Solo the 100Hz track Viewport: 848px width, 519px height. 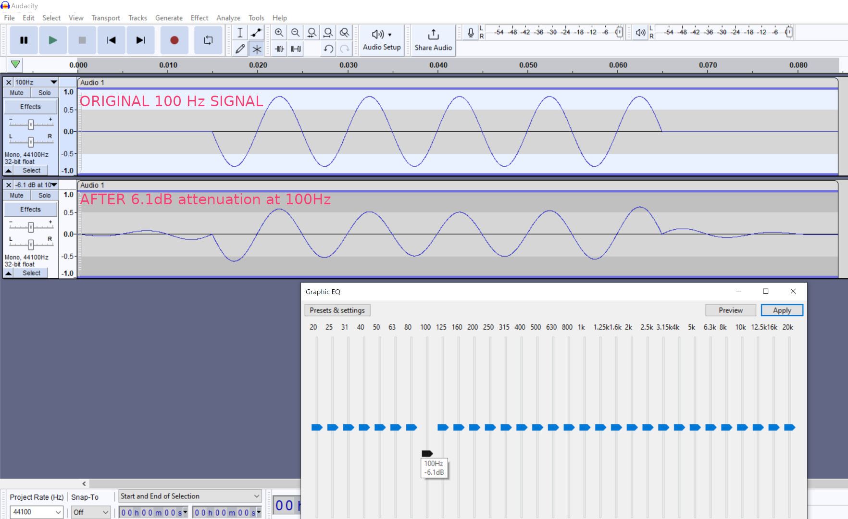coord(44,93)
